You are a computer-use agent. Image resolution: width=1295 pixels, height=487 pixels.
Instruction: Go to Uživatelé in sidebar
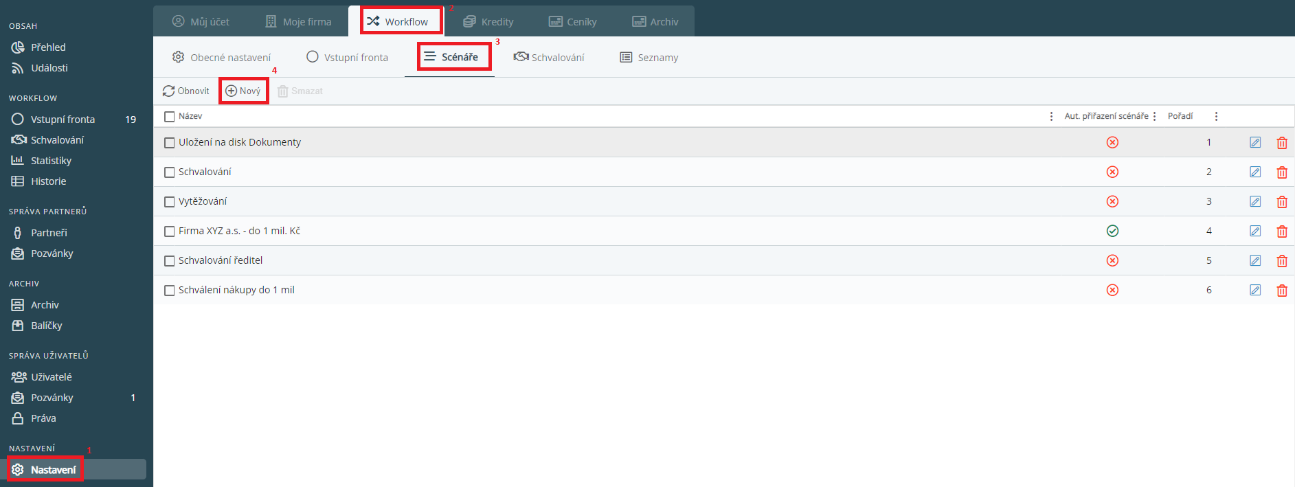[x=51, y=377]
